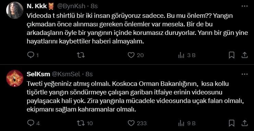The width and height of the screenshot is (254, 131).
Task: View analytics of tweet with 9 B views
Action: (186, 123)
